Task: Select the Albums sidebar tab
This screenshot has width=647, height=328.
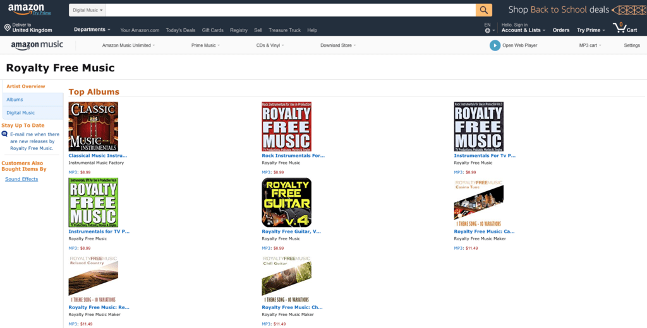Action: point(33,99)
